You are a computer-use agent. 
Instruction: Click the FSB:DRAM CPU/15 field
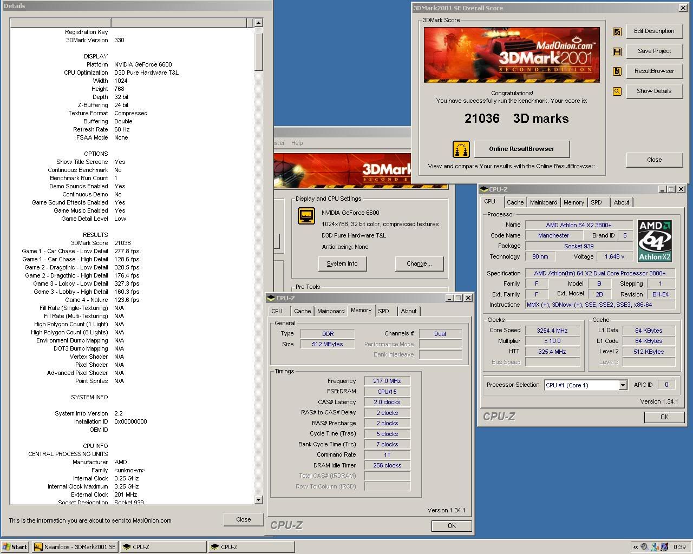[387, 392]
